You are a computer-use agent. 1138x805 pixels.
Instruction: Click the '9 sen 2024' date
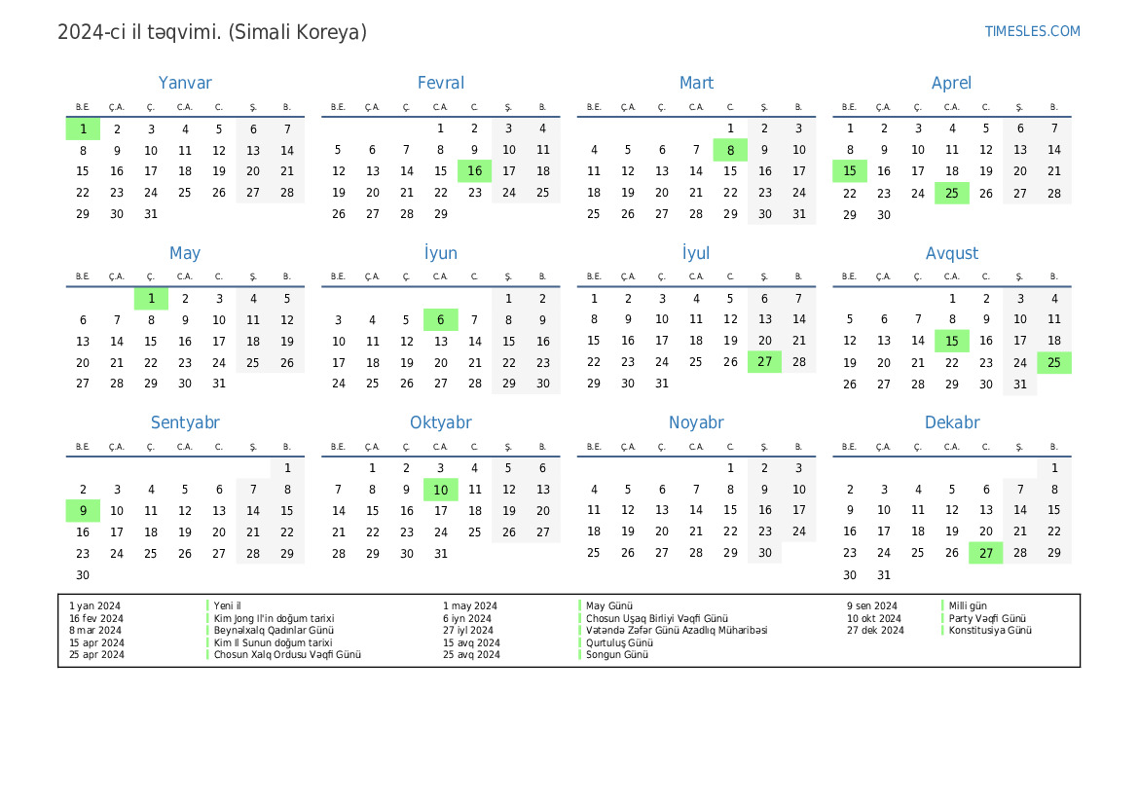pos(871,605)
